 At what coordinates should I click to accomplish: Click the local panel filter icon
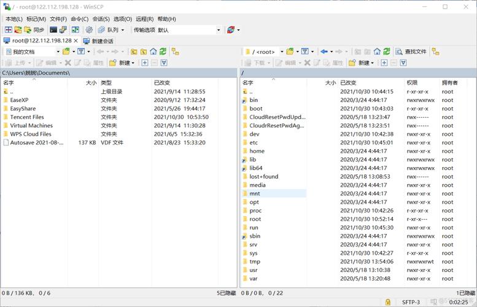click(81, 52)
